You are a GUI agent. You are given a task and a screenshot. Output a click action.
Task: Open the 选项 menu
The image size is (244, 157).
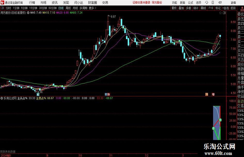(x=198, y=3)
